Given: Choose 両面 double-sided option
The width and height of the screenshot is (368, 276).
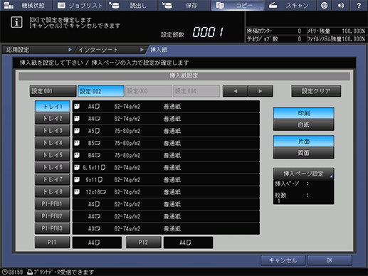Looking at the screenshot, I should (304, 153).
